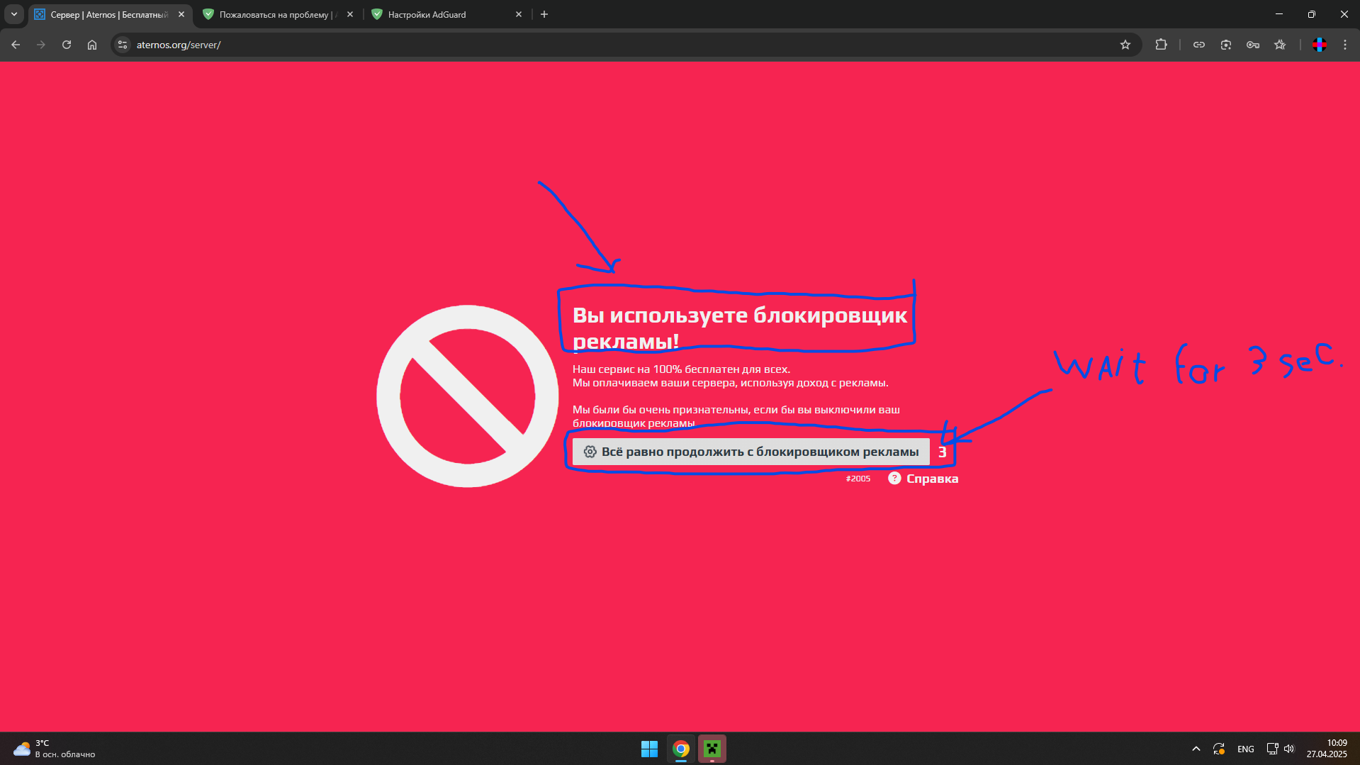This screenshot has height=765, width=1360.
Task: Click the pinned AdGuard extension icon
Action: point(1319,44)
